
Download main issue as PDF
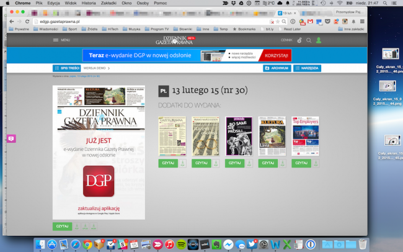pos(77,227)
